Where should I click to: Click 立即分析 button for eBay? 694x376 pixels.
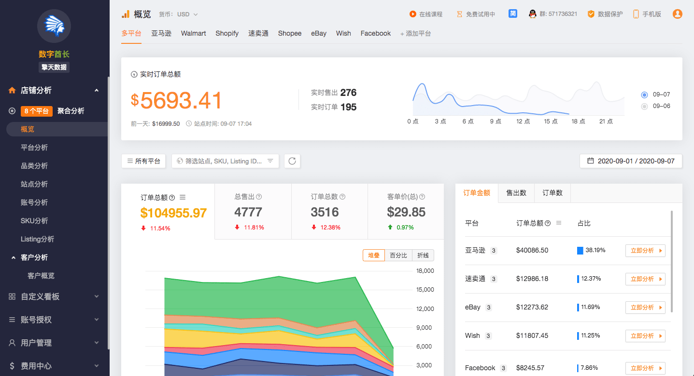click(x=645, y=307)
